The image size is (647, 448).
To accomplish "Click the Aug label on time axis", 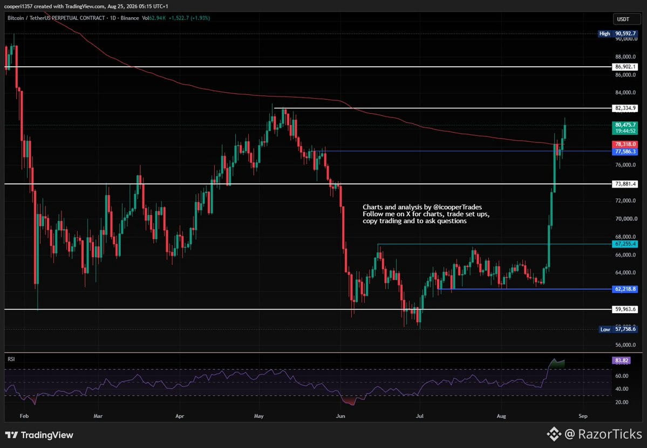I will 501,416.
